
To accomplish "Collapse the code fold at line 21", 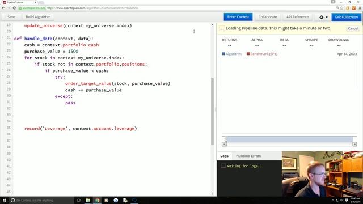I will 3,37.
